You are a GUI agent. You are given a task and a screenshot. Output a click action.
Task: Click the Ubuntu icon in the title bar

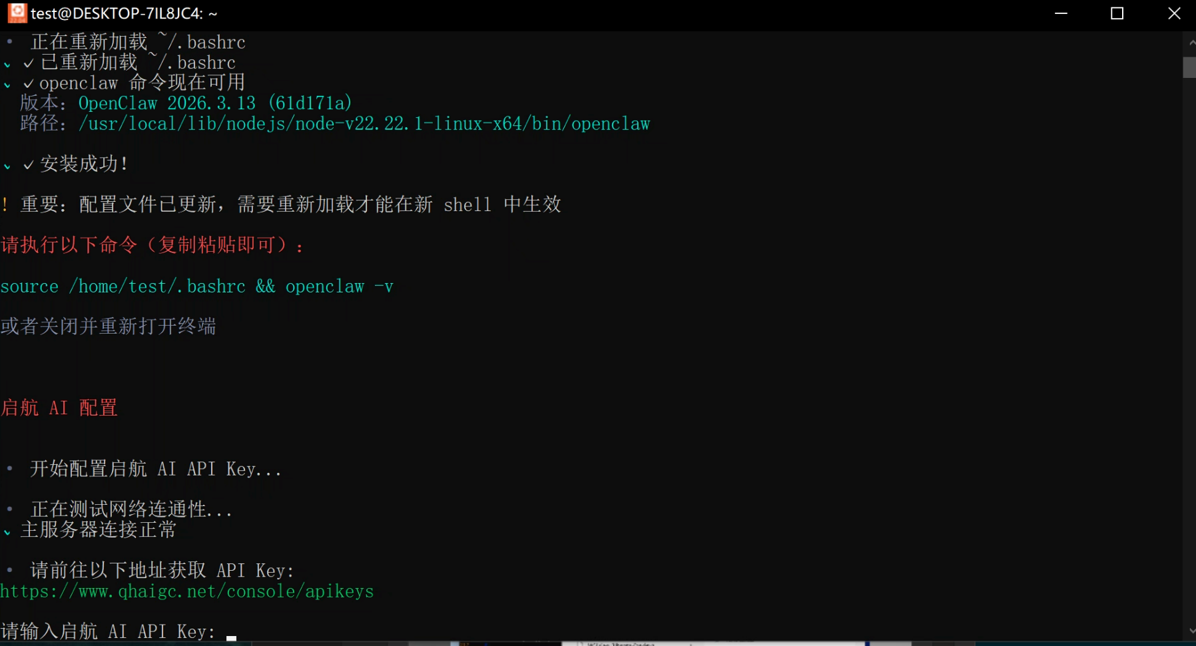[17, 13]
